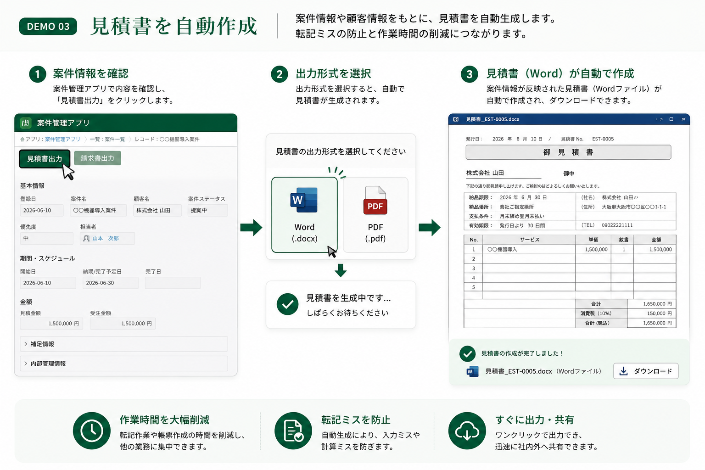Click the download arrow icon in ダウンロード button

[x=623, y=371]
